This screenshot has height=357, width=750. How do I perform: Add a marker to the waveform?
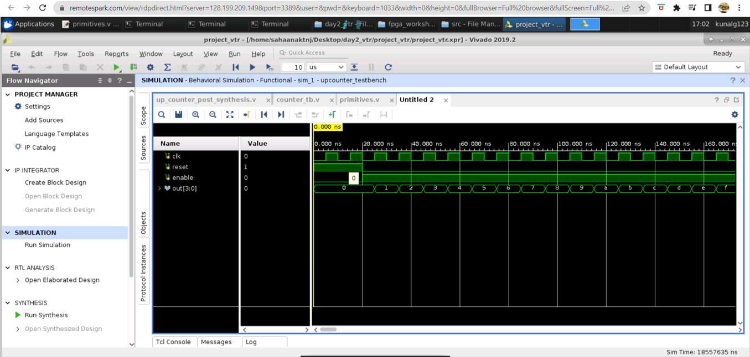tap(333, 114)
